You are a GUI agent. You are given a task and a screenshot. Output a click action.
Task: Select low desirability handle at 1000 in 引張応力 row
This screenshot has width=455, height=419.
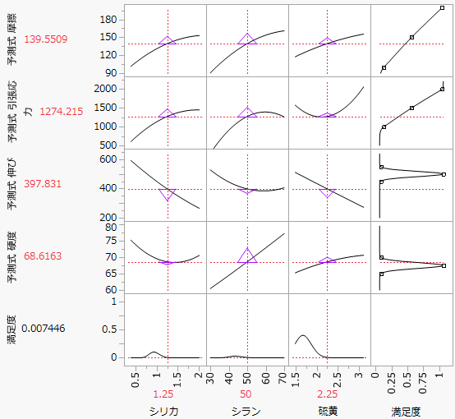pos(384,127)
